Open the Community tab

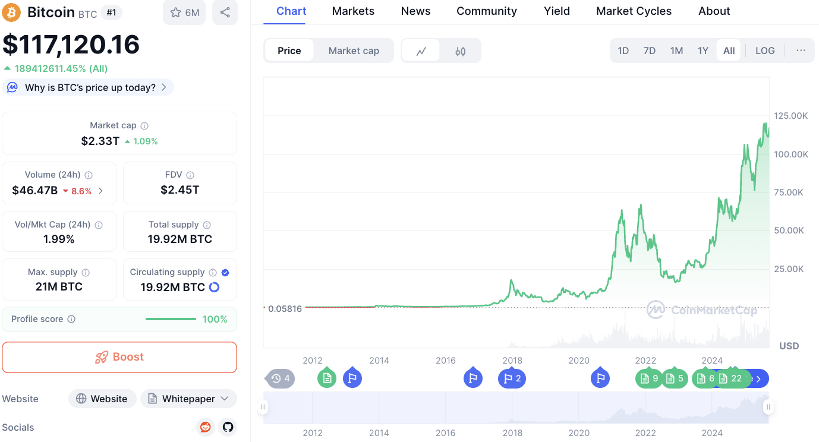click(487, 11)
